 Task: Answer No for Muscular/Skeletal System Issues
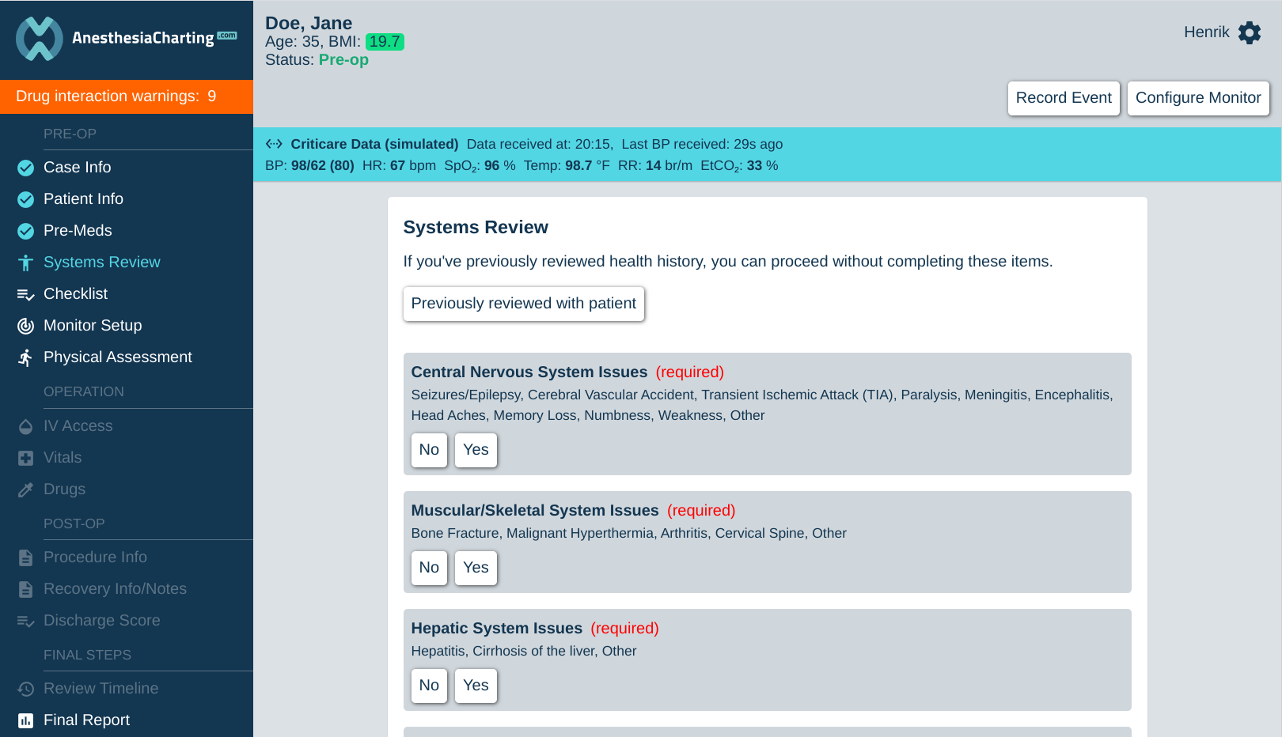(429, 568)
